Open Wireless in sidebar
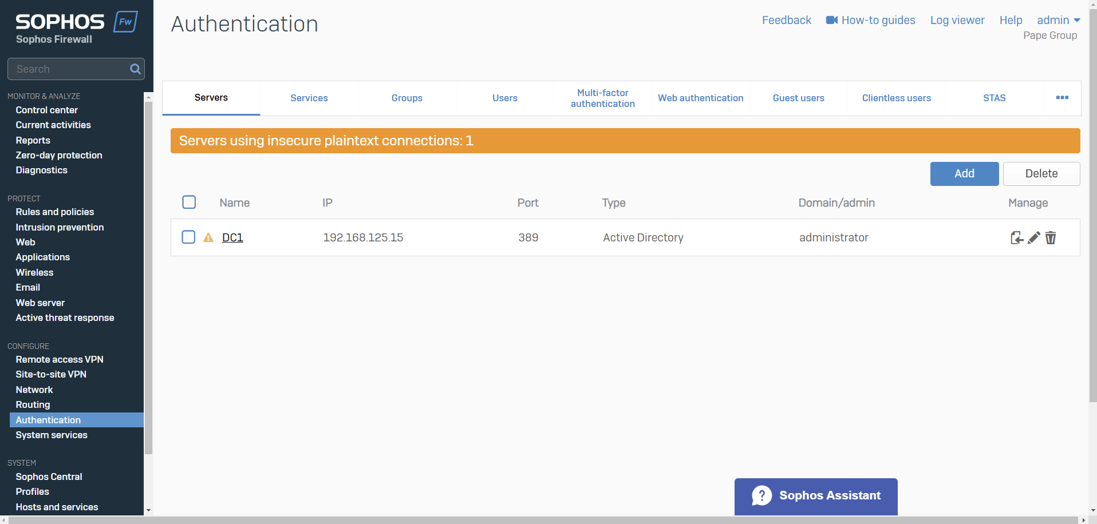 pos(35,272)
